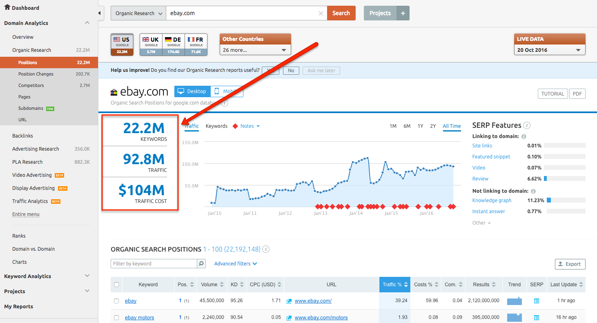Click the keyword filter magnifier icon
The height and width of the screenshot is (323, 597).
coord(201,264)
